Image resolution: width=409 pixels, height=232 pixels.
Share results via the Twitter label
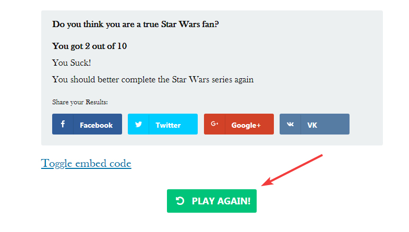point(168,125)
